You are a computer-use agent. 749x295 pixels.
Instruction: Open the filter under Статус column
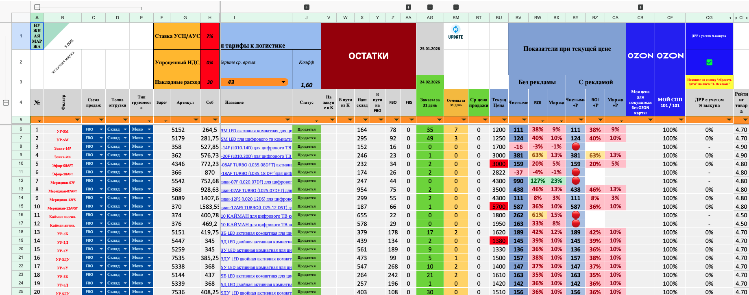317,120
